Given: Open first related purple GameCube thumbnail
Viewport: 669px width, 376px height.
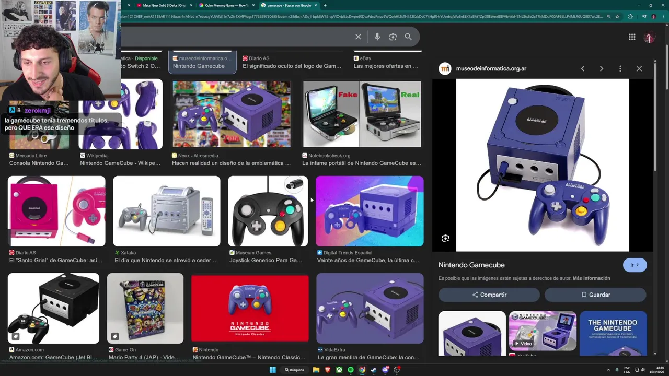Looking at the screenshot, I should 472,333.
